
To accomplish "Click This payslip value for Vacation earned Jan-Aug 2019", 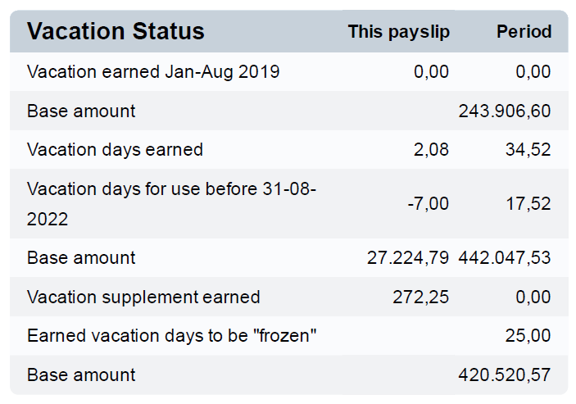I will [432, 72].
